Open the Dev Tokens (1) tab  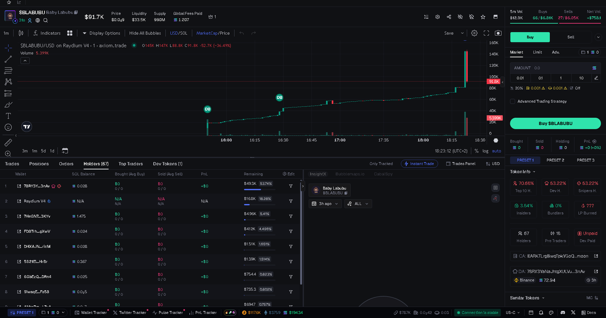(x=168, y=164)
